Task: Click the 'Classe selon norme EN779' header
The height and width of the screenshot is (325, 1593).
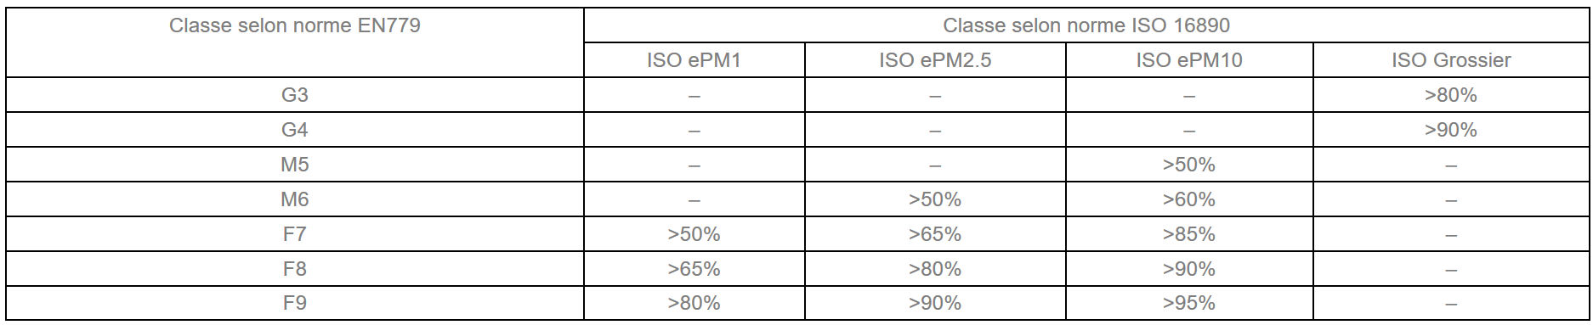Action: pyautogui.click(x=295, y=25)
